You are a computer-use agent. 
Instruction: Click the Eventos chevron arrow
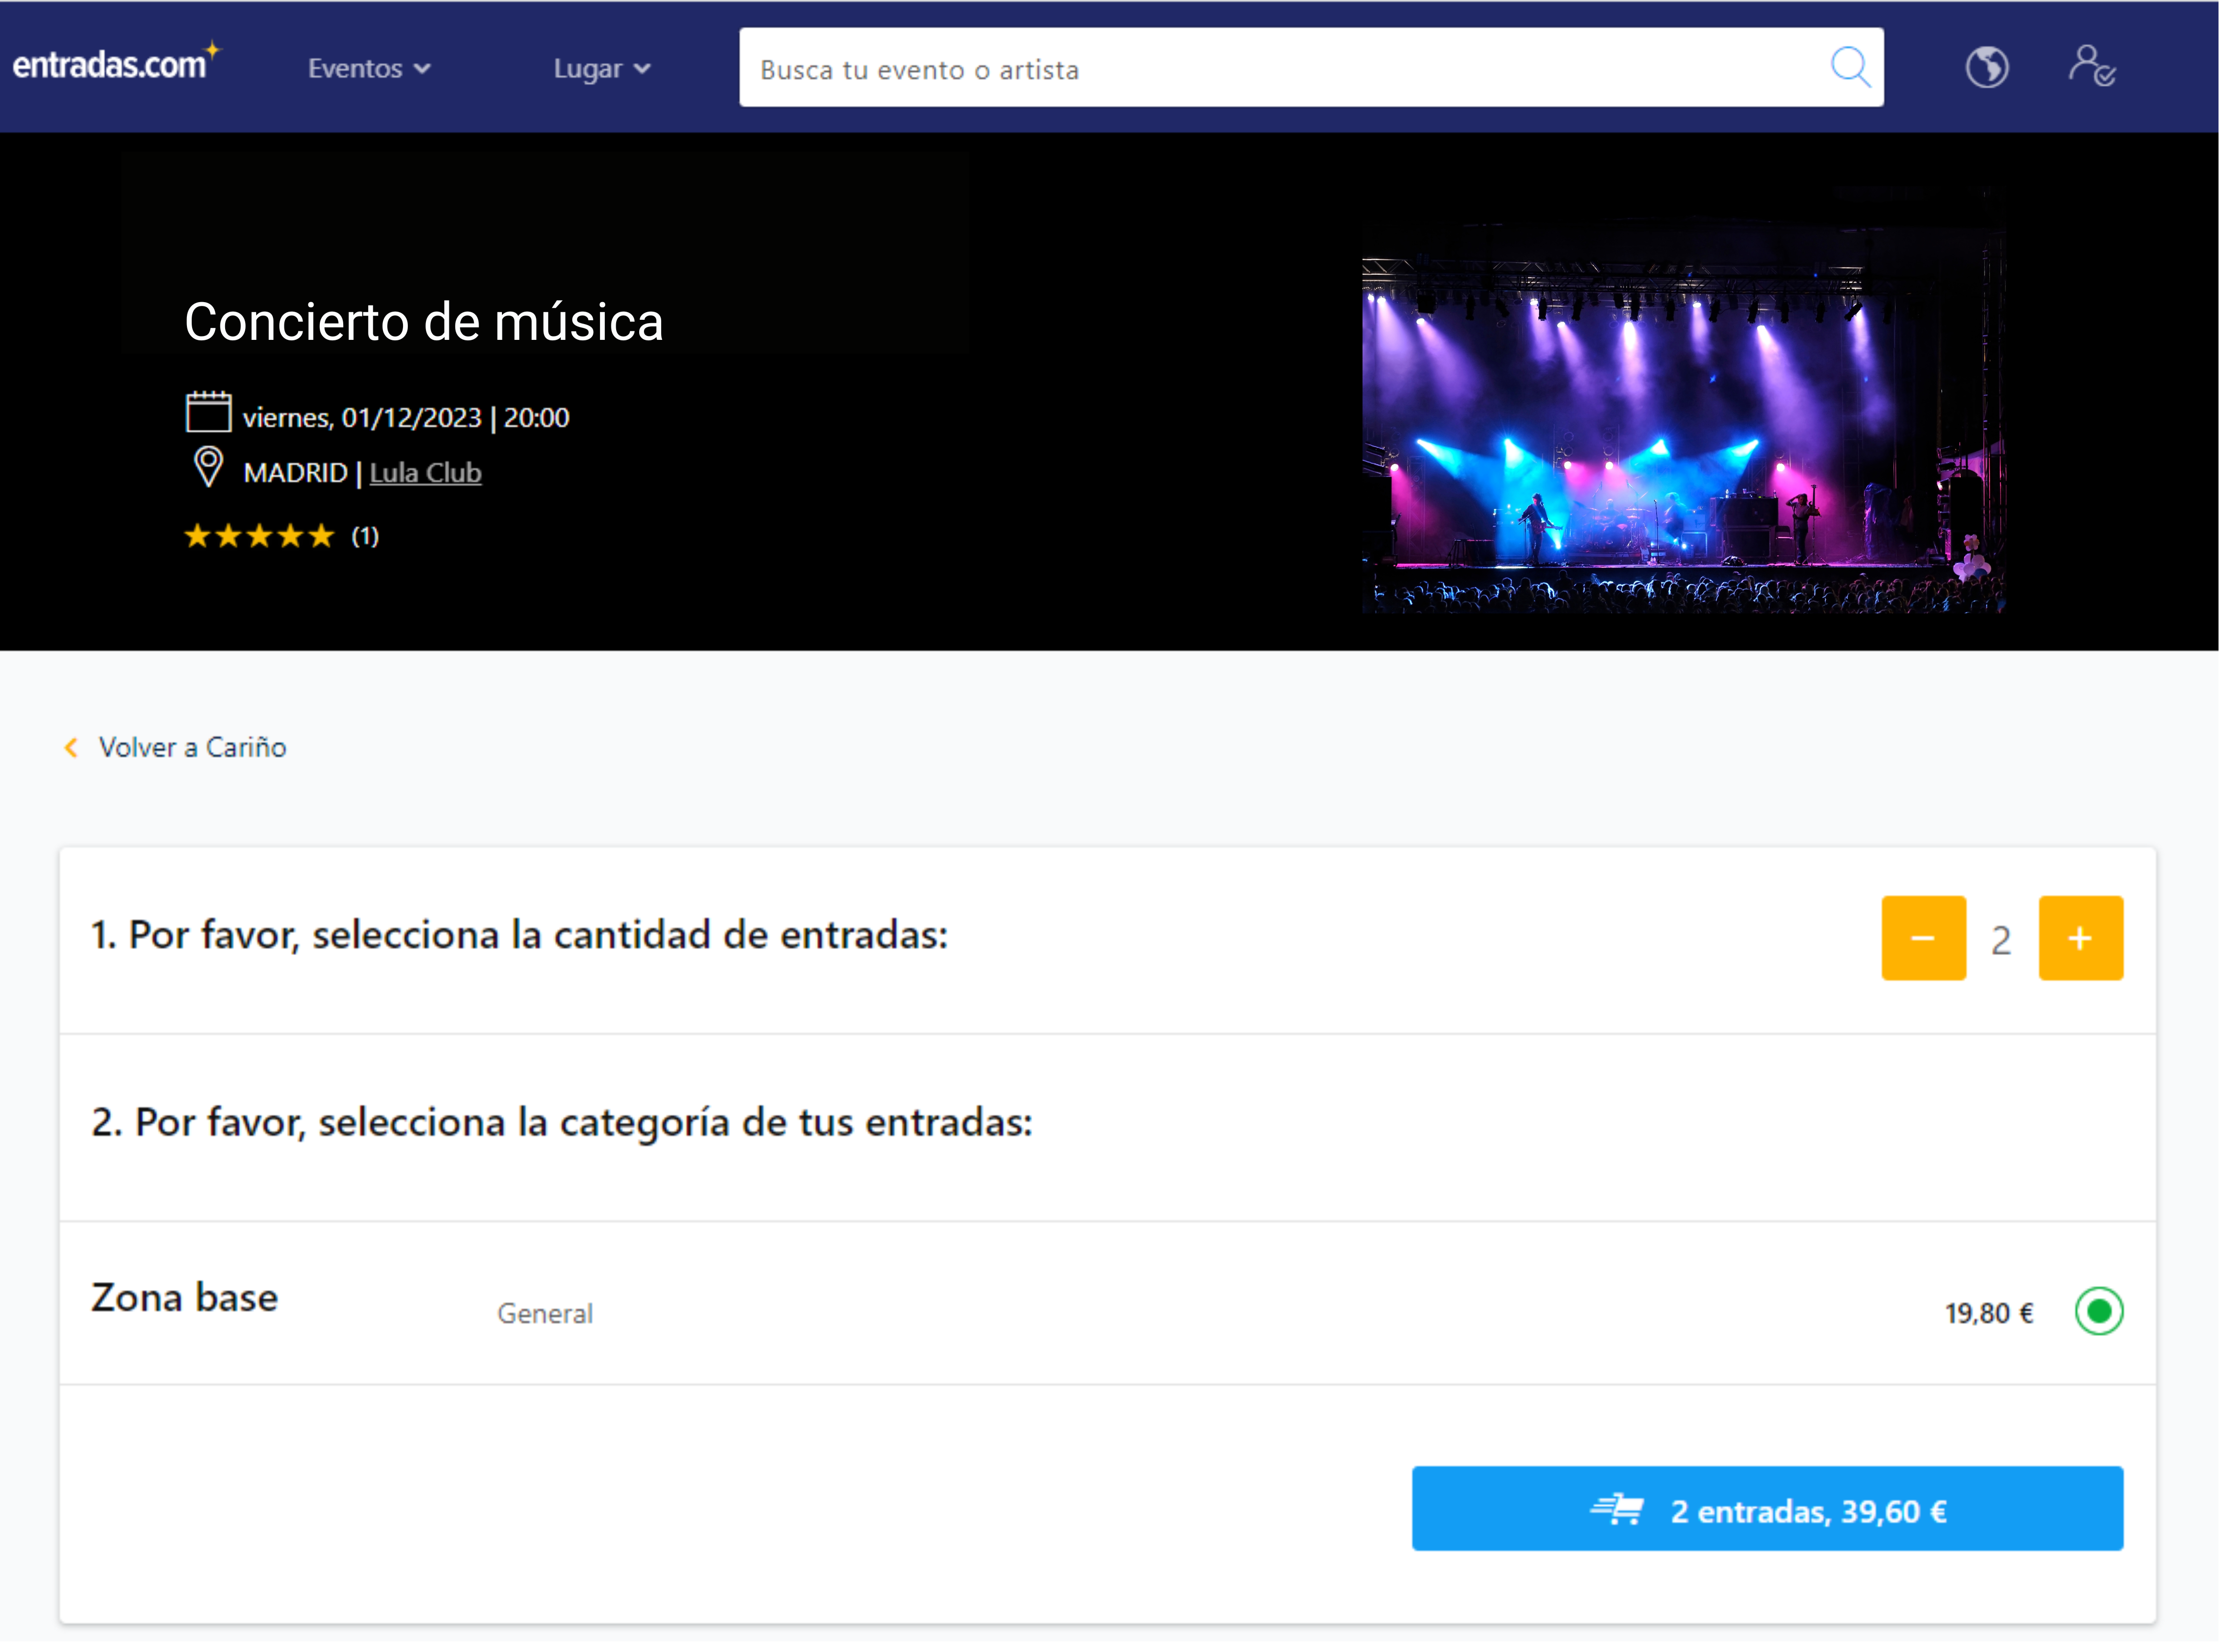pos(423,69)
